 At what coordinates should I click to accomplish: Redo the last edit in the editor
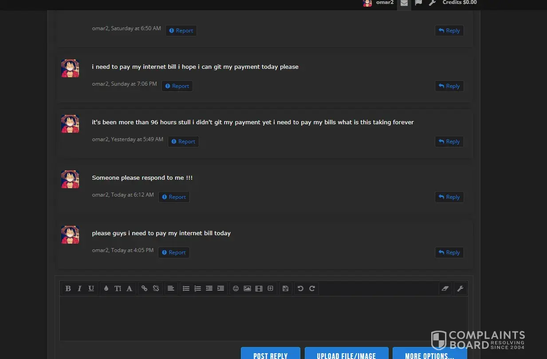coord(312,288)
